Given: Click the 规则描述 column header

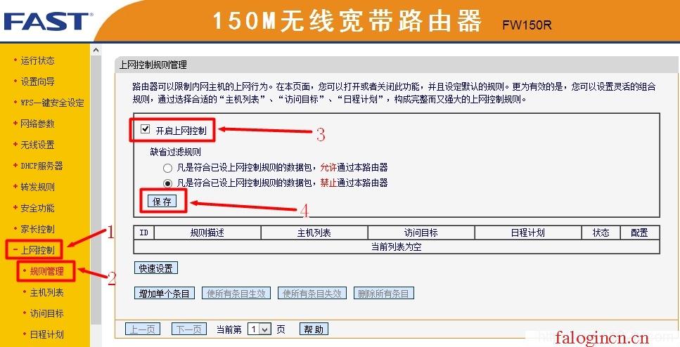Looking at the screenshot, I should (x=207, y=233).
